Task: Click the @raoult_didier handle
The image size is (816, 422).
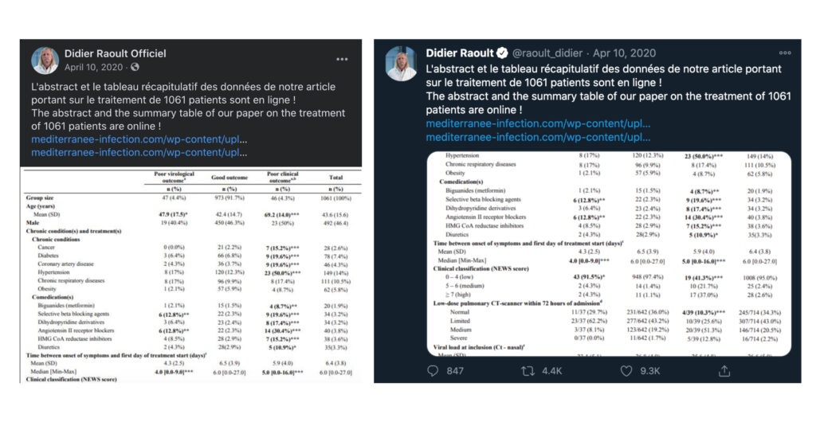Action: (547, 53)
